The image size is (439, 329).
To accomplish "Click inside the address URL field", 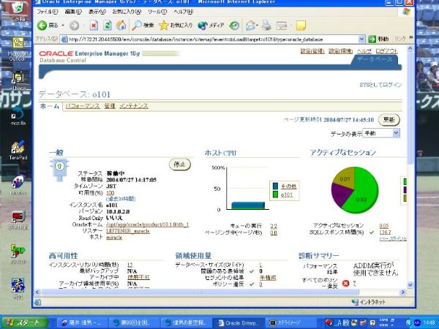I will pyautogui.click(x=209, y=39).
